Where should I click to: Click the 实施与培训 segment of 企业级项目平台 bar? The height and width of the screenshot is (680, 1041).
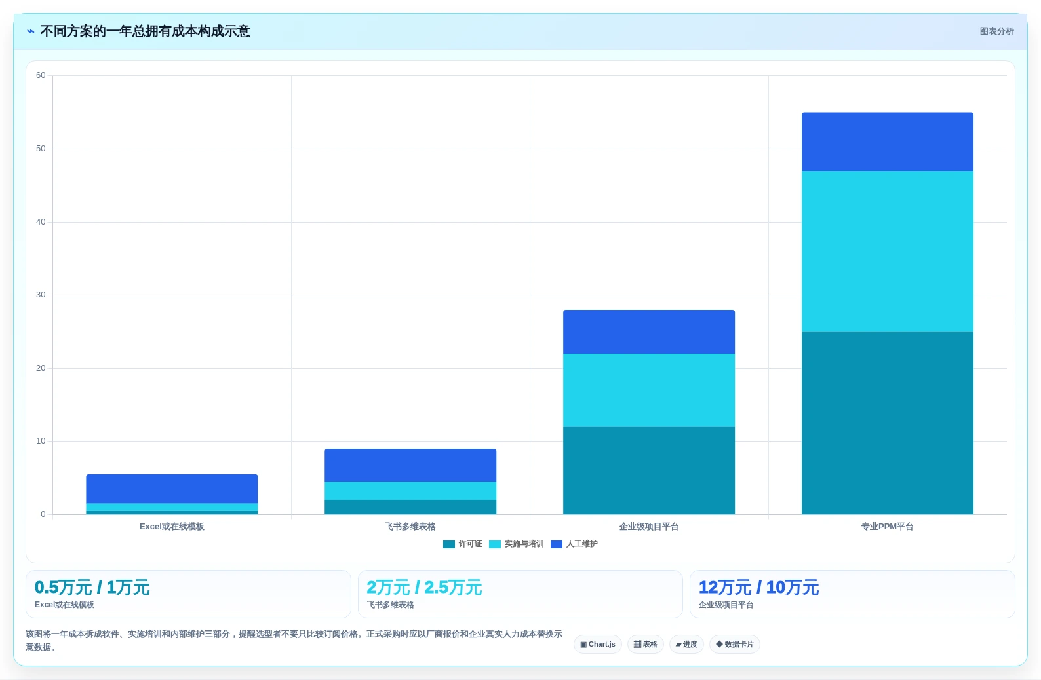[649, 390]
